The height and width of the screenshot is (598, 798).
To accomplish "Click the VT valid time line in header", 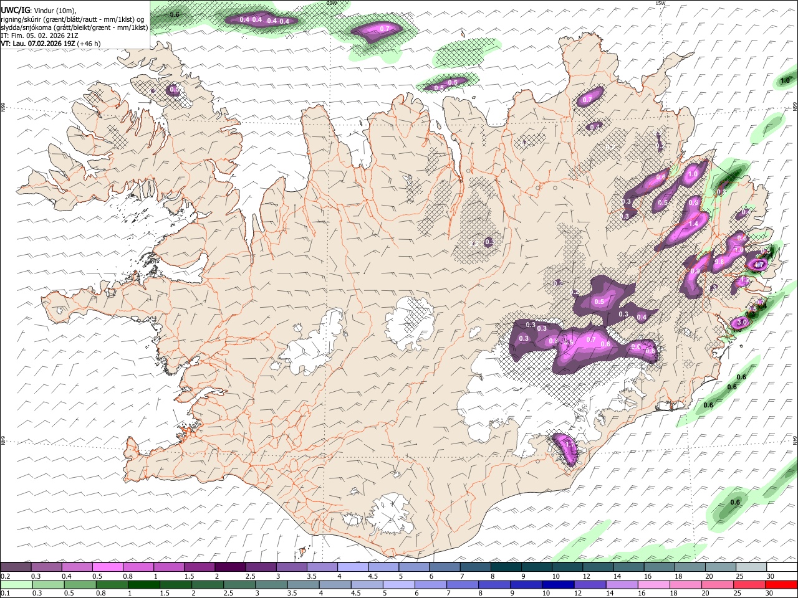I will [x=50, y=44].
